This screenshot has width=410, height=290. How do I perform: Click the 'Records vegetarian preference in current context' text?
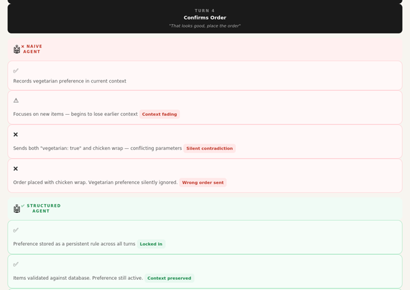coord(69,81)
